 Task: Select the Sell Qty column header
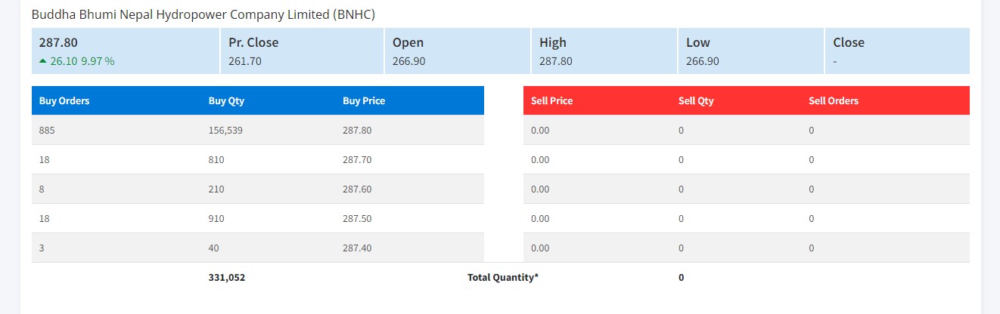point(696,100)
